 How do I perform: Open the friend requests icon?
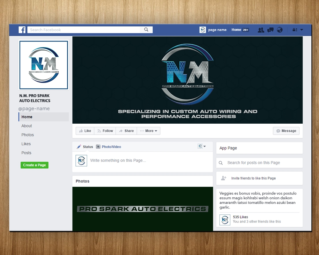261,30
